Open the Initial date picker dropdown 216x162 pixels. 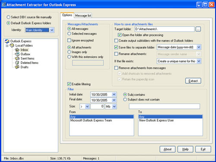pyautogui.click(x=114, y=95)
